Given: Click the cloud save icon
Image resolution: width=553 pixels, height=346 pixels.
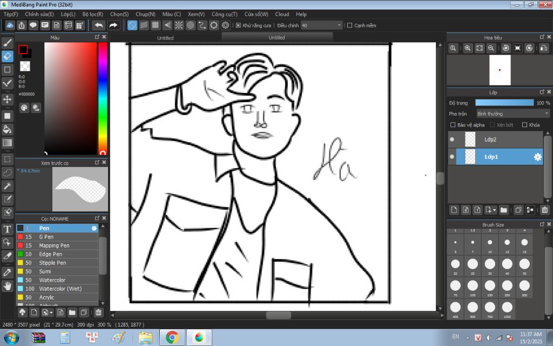Looking at the screenshot, I should tap(10, 25).
